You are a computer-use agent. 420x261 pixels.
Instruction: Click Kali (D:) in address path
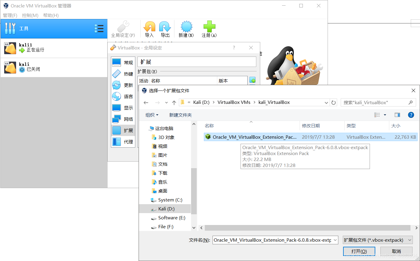(x=201, y=102)
